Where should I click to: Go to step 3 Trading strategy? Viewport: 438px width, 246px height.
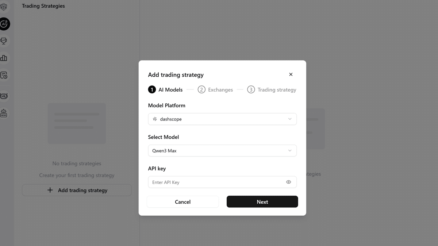tap(272, 90)
